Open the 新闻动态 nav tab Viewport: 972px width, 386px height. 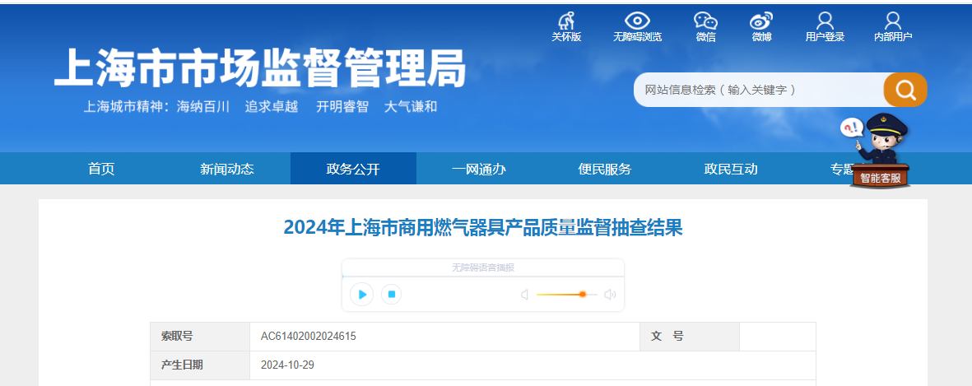tap(227, 169)
